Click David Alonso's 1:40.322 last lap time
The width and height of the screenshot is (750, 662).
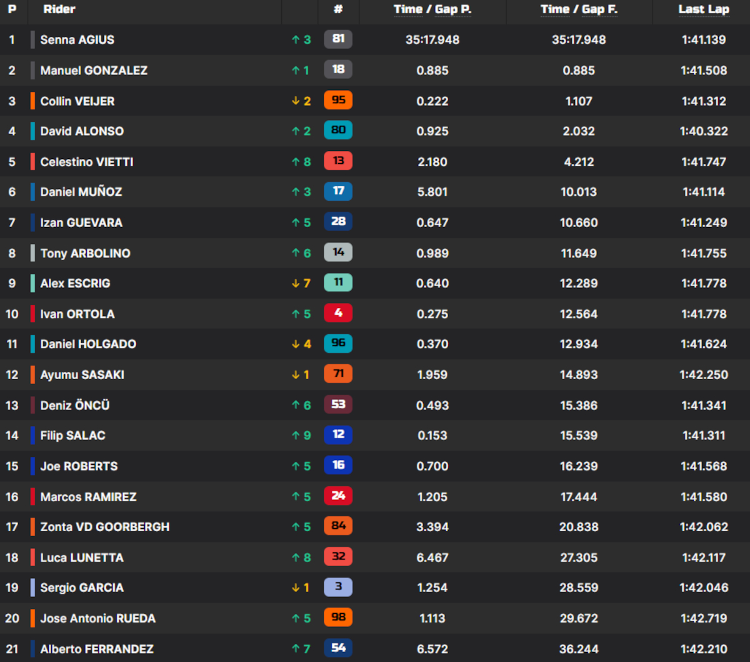pos(704,131)
